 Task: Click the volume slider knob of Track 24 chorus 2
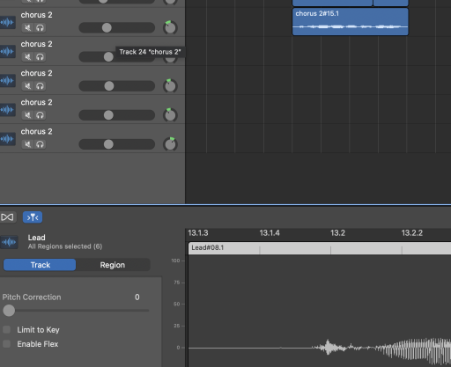click(x=108, y=57)
